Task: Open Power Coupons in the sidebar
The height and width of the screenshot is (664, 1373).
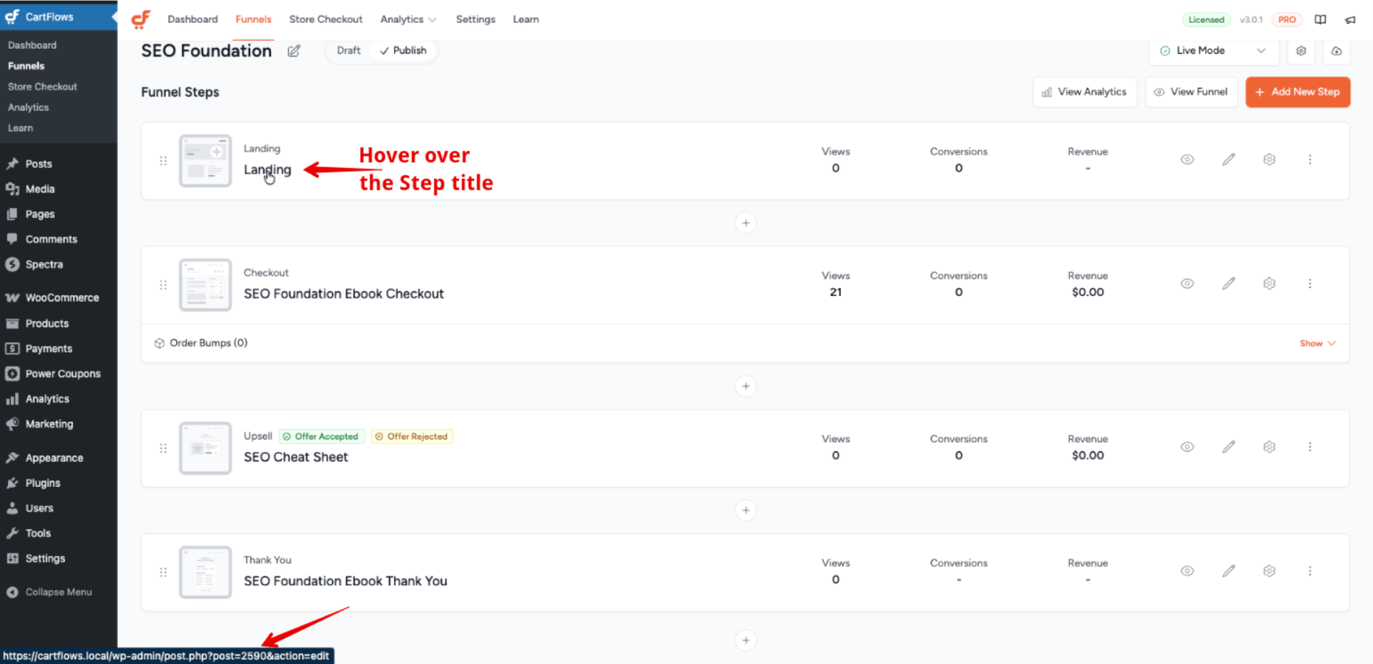Action: pos(59,374)
